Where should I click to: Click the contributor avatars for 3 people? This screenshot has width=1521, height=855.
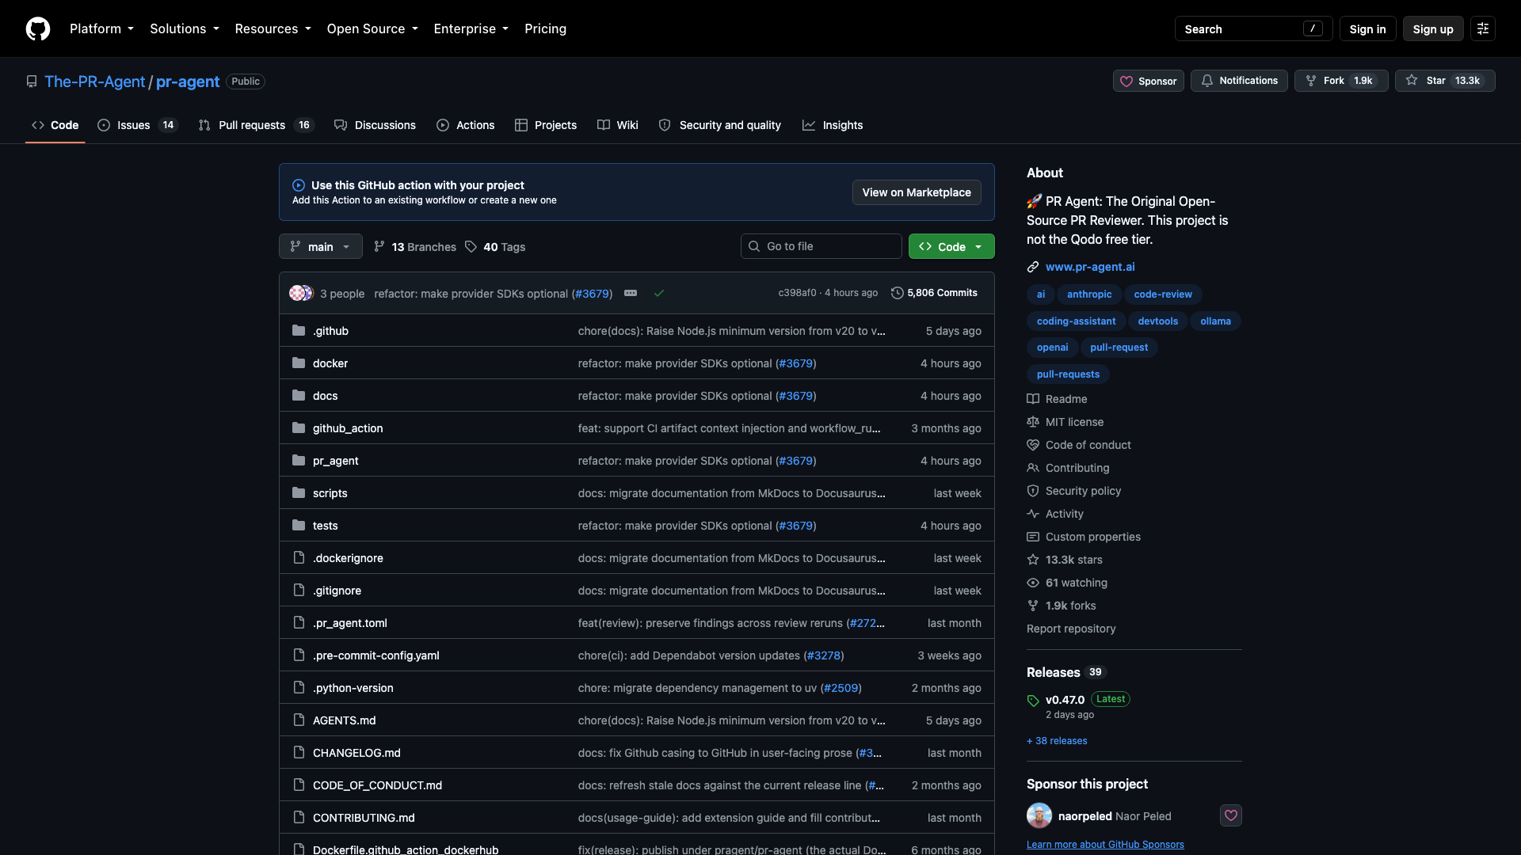coord(302,293)
